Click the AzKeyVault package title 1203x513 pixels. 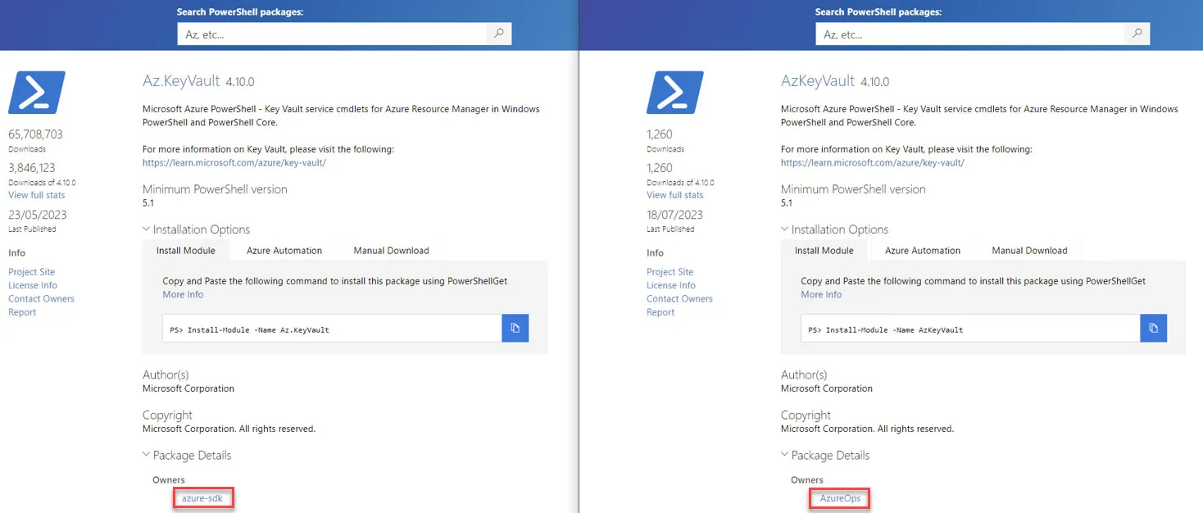click(818, 80)
